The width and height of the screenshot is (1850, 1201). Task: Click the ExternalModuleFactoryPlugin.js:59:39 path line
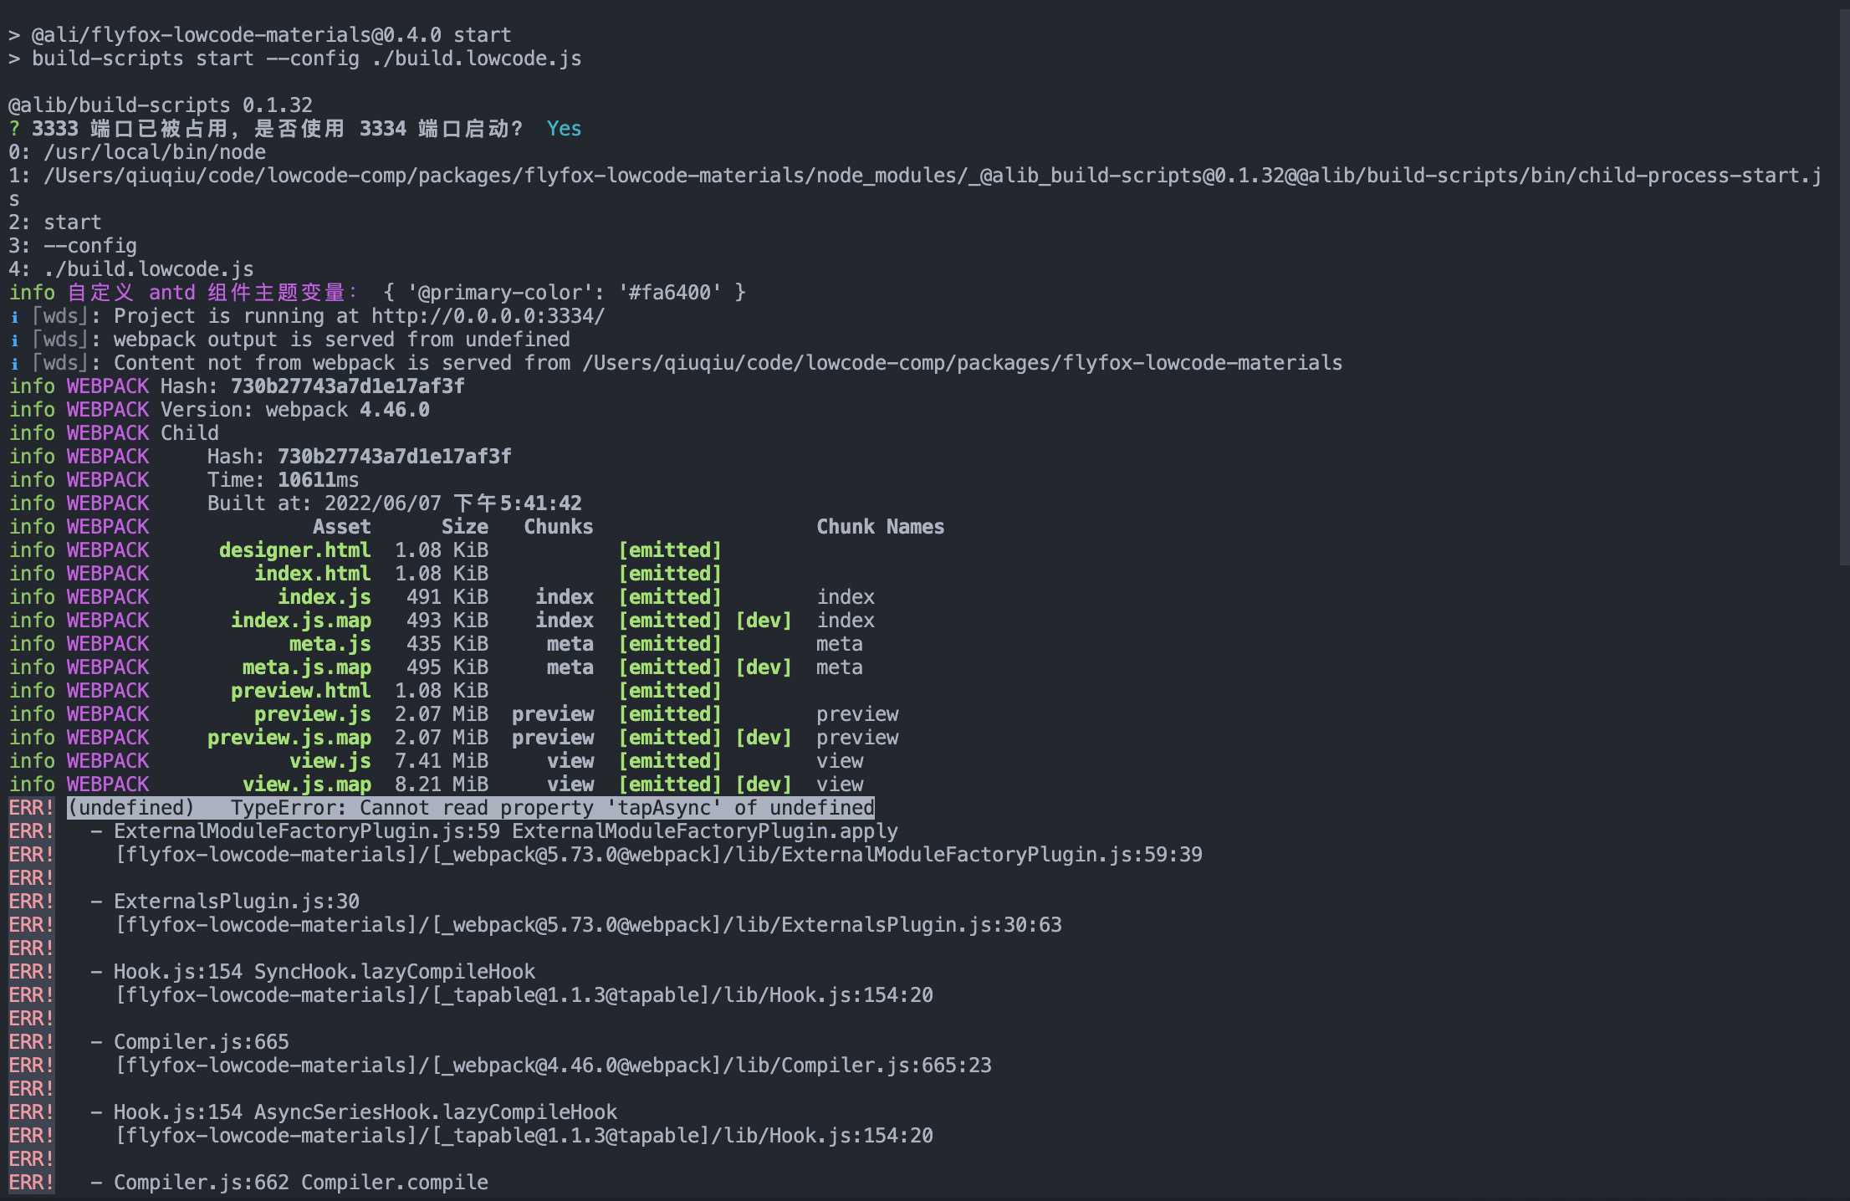click(x=658, y=855)
